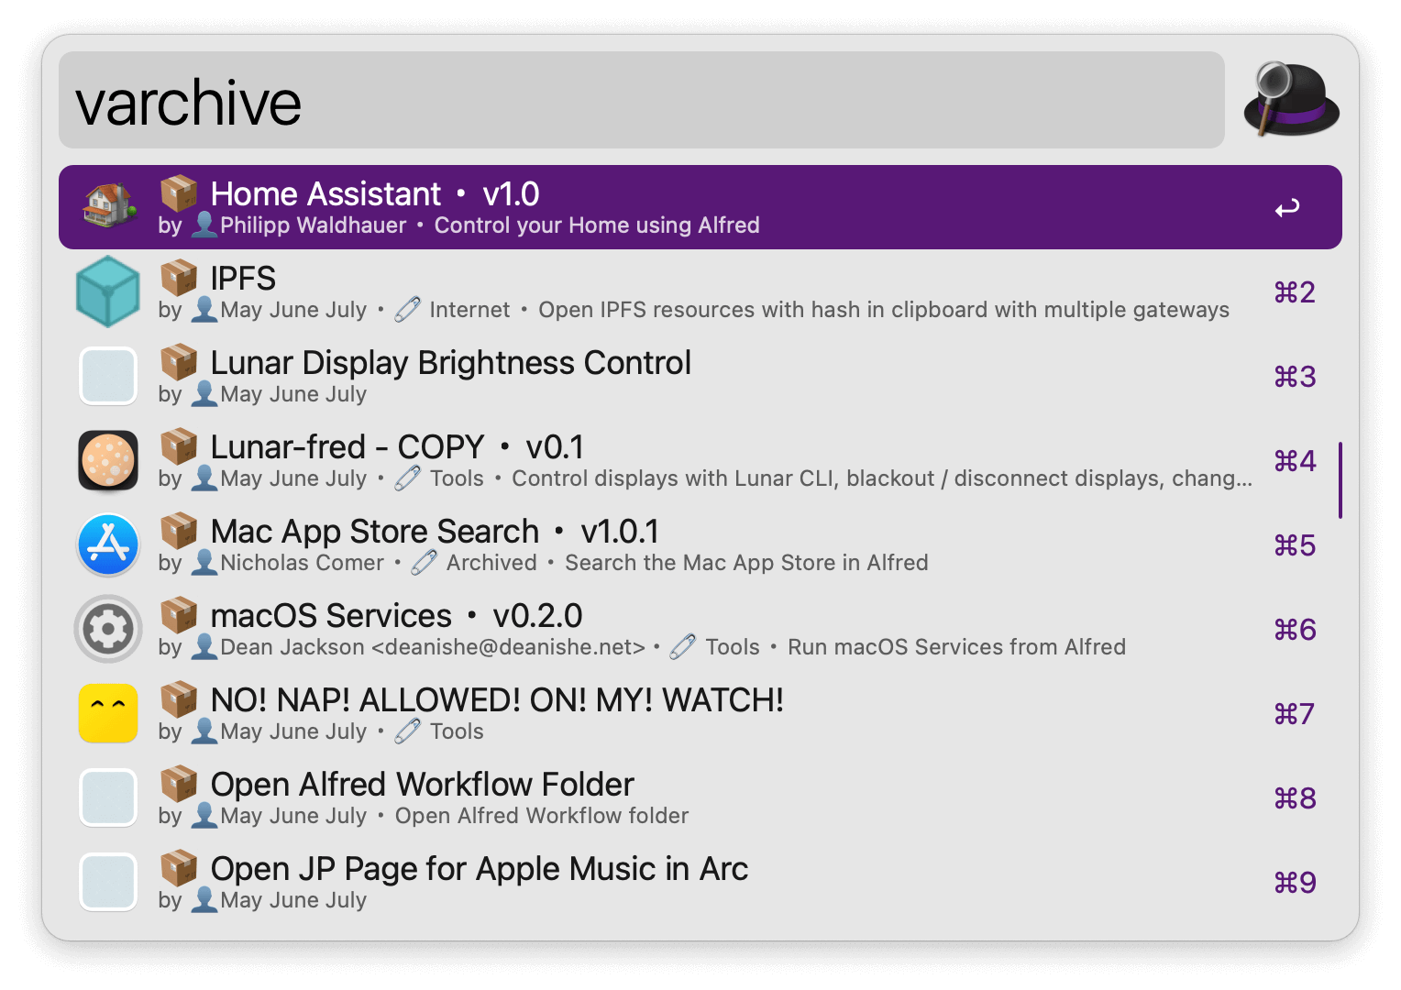Screen dimensions: 1401x990
Task: Click author name 'Philipp Waldhauer'
Action: click(x=313, y=225)
